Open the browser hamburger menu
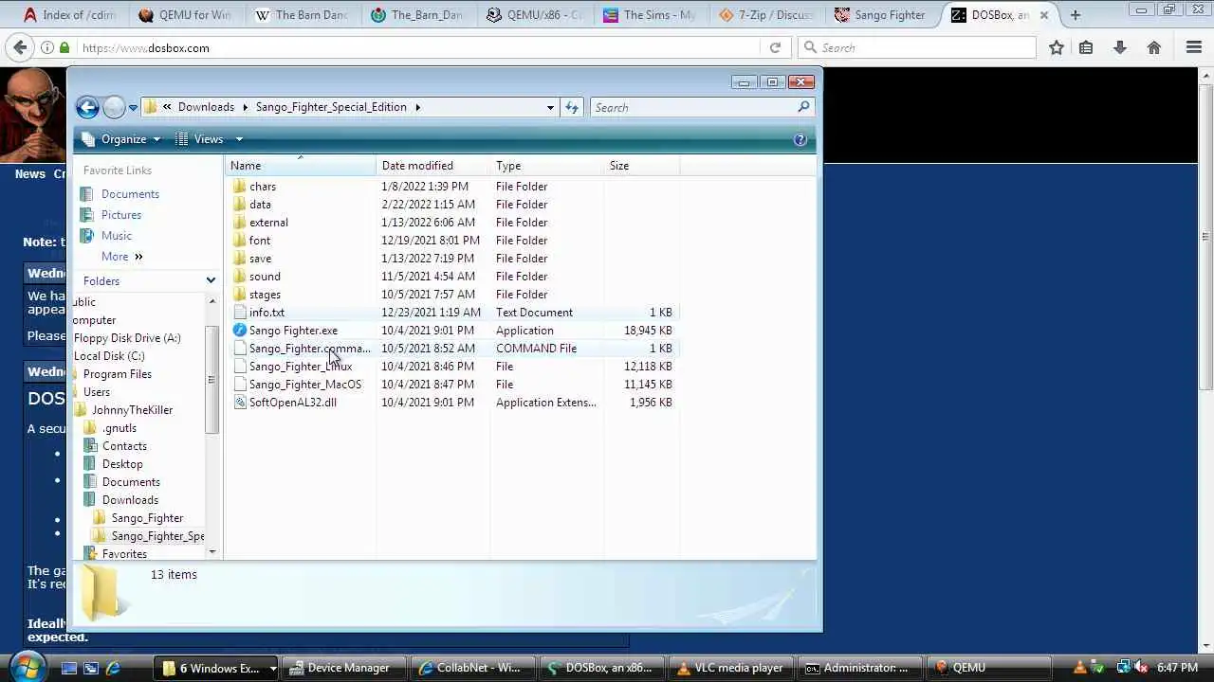The image size is (1214, 682). pos(1194,47)
